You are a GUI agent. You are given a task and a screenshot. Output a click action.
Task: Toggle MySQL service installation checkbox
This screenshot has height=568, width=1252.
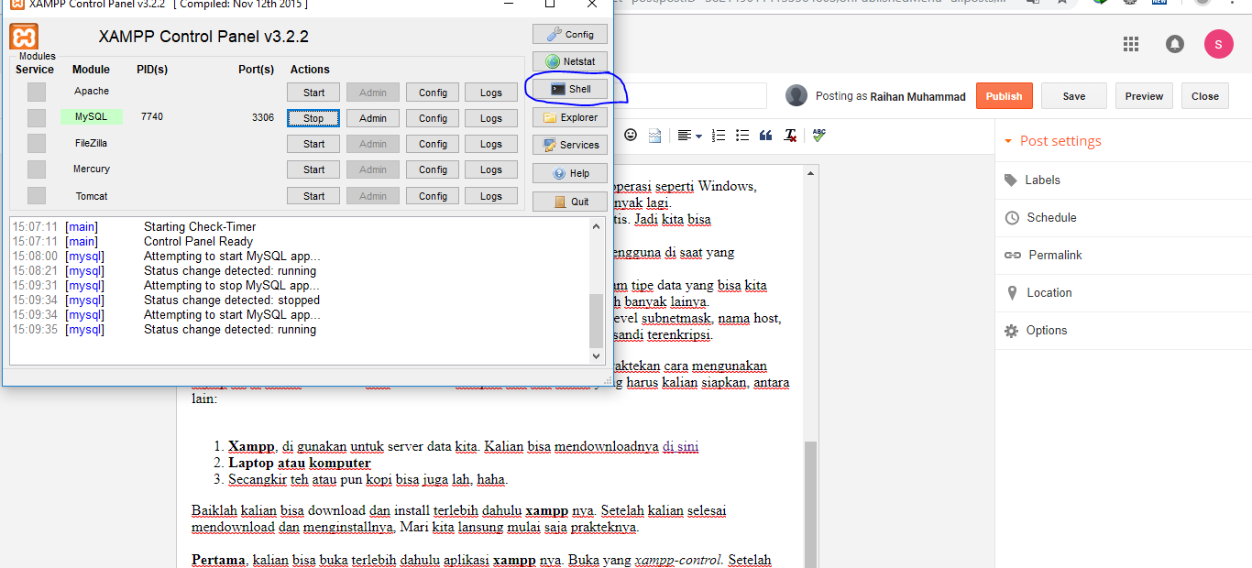pos(36,116)
